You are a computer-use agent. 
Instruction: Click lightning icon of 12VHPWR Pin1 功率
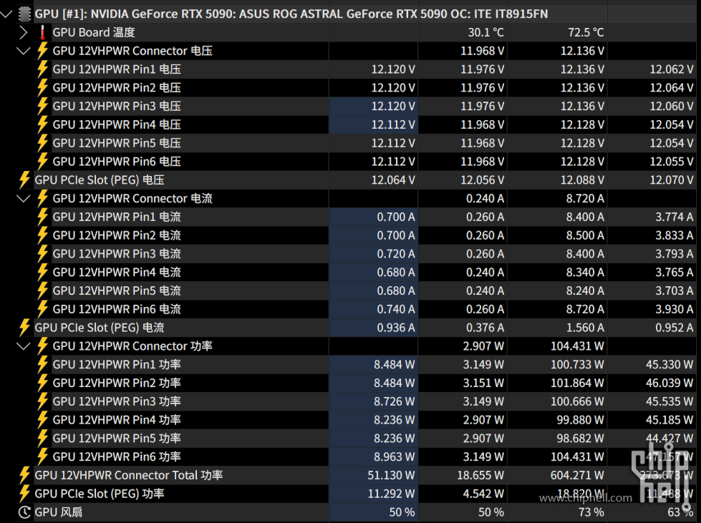pos(42,364)
